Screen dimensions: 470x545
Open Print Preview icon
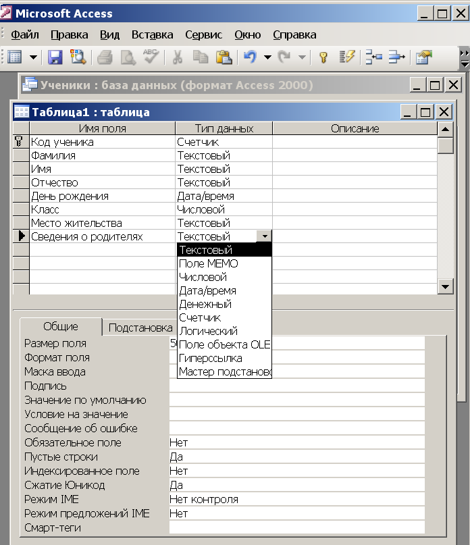coord(128,57)
